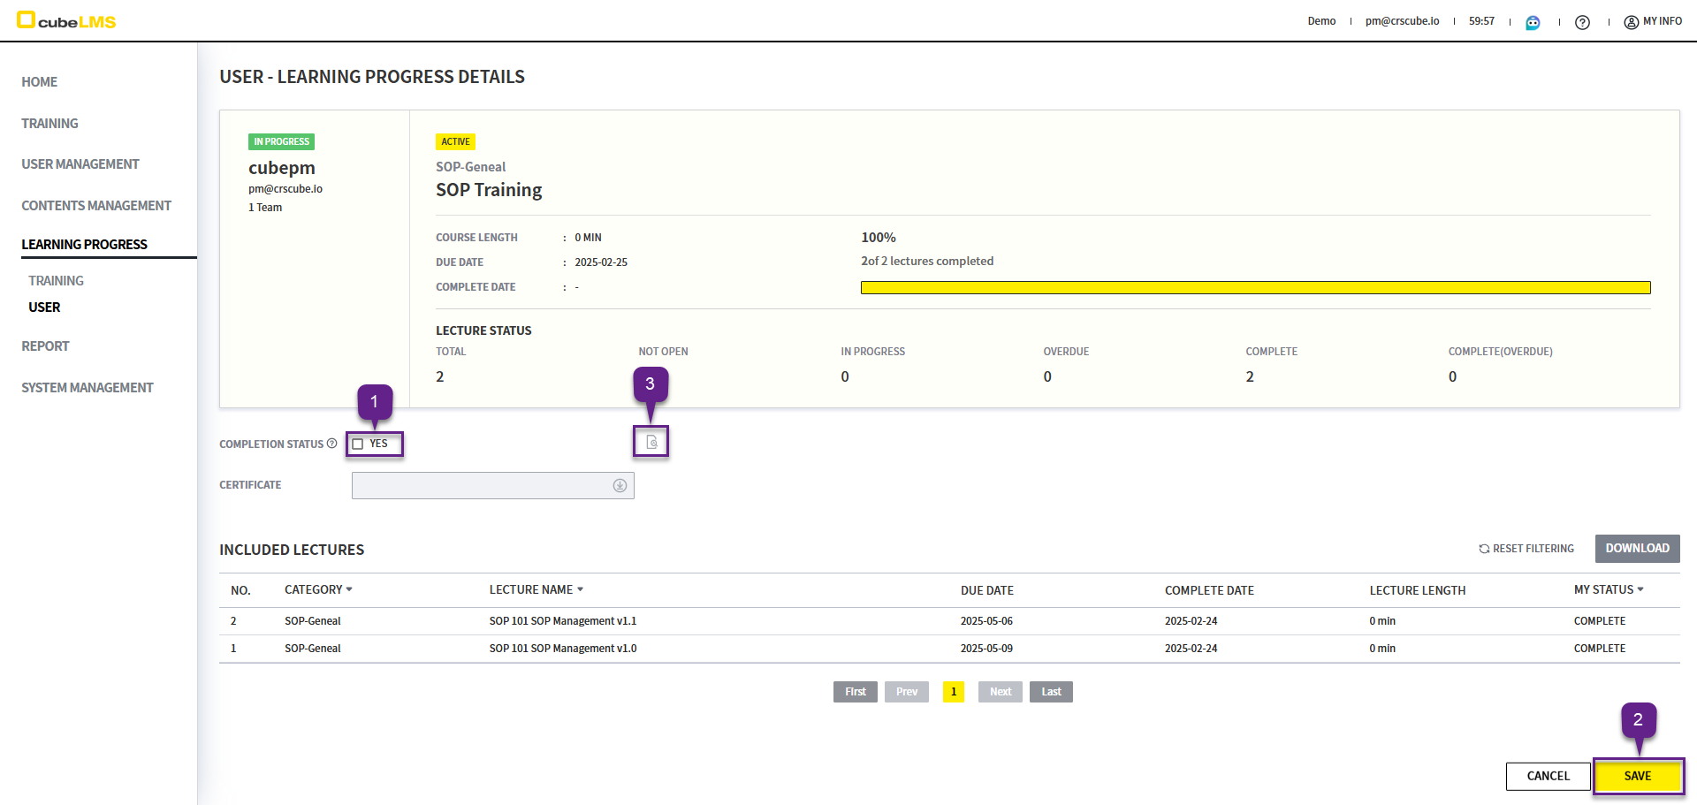The width and height of the screenshot is (1697, 805).
Task: Click the Reset Filtering refresh icon
Action: pyautogui.click(x=1484, y=549)
